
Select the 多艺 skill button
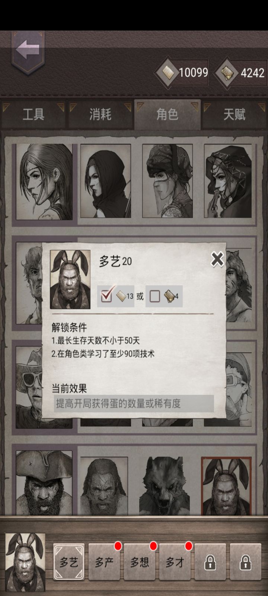(x=69, y=562)
